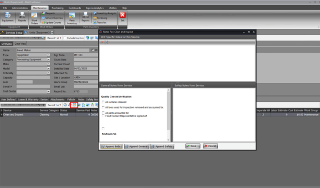The image size is (320, 188).
Task: Expand the Cost Center dropdown
Action: pos(48,91)
